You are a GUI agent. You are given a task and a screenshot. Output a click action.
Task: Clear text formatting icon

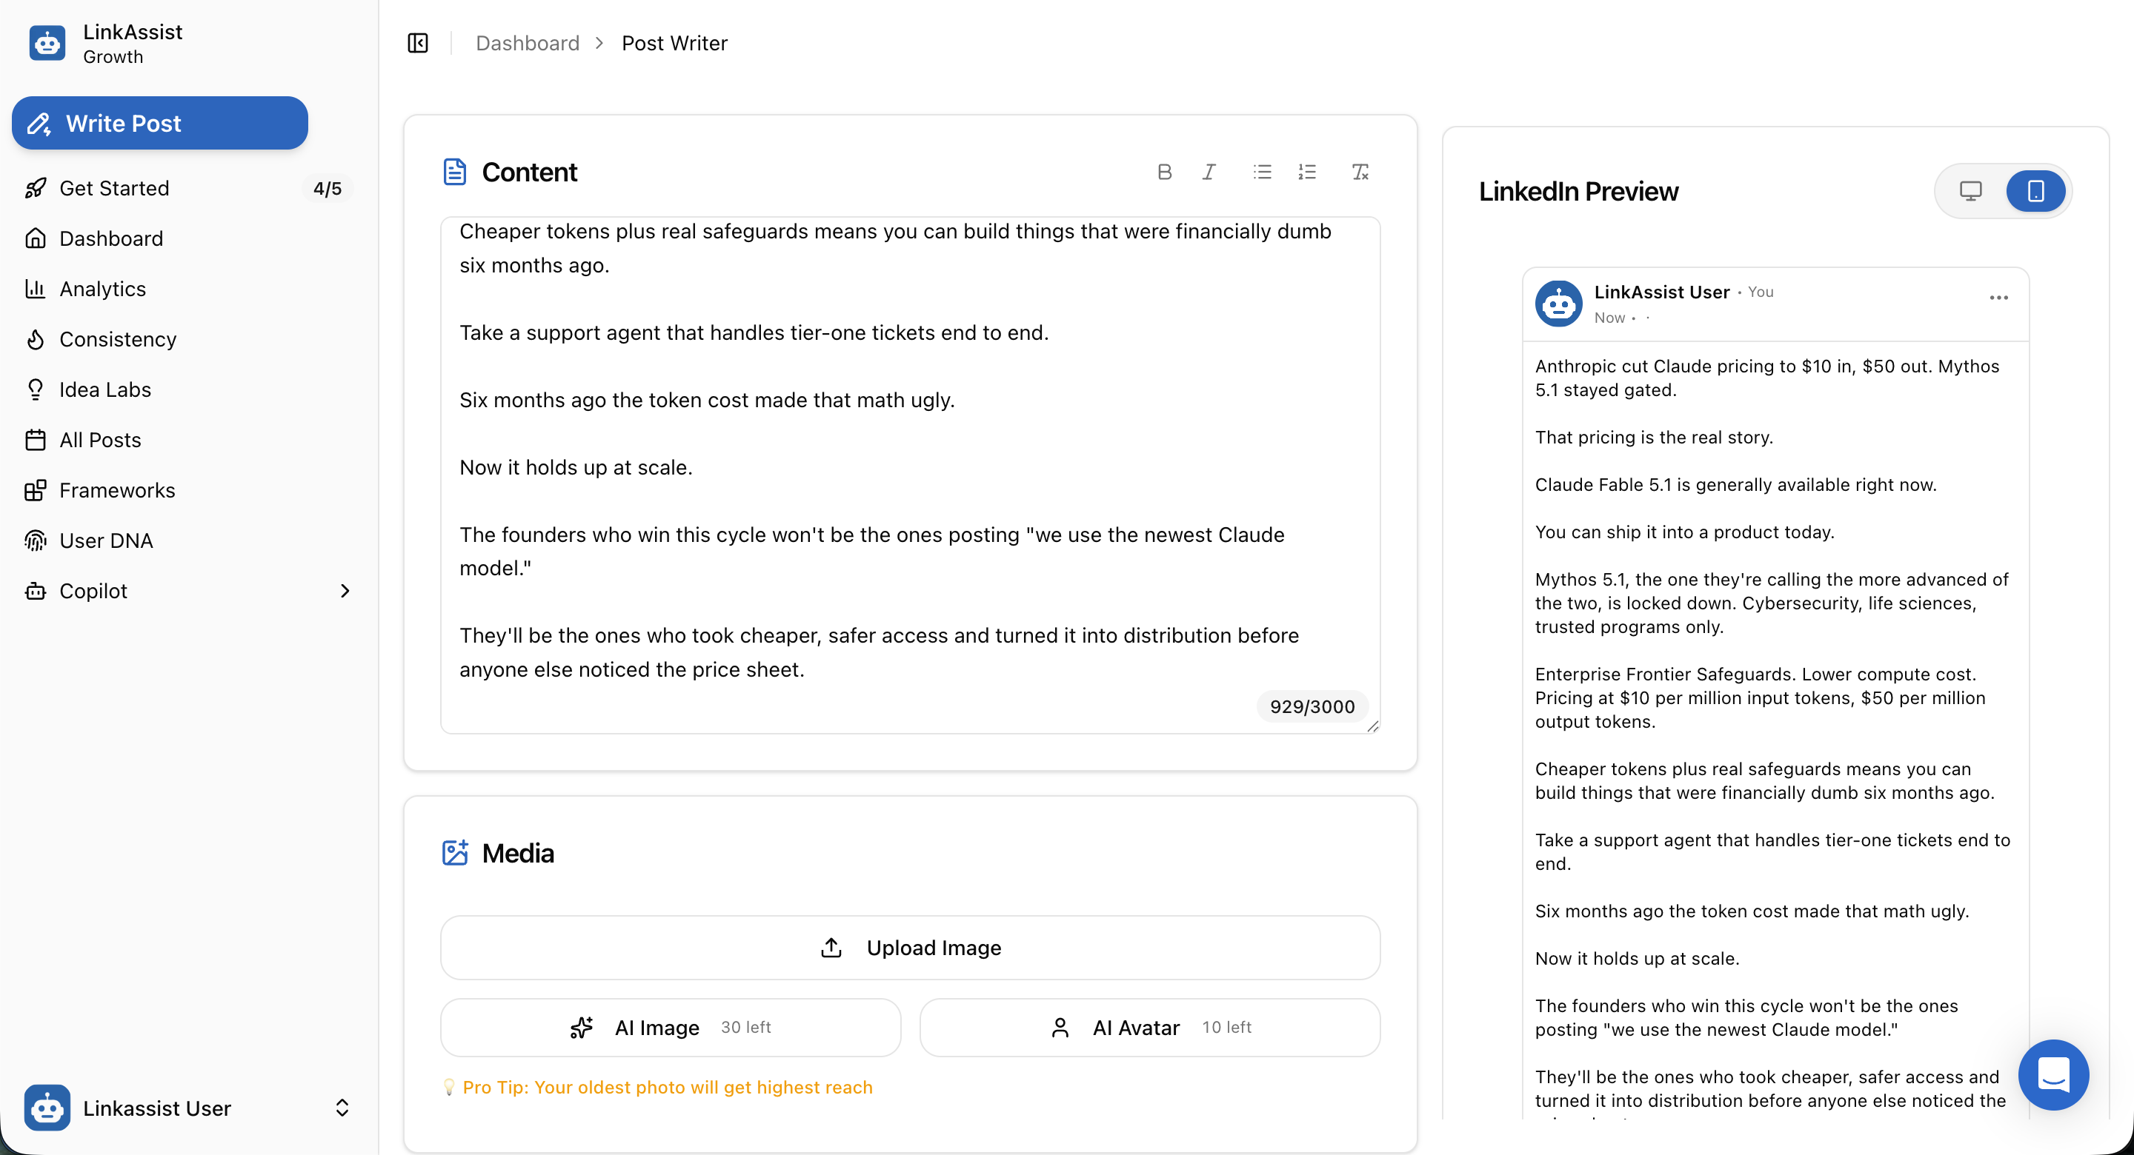click(1360, 171)
